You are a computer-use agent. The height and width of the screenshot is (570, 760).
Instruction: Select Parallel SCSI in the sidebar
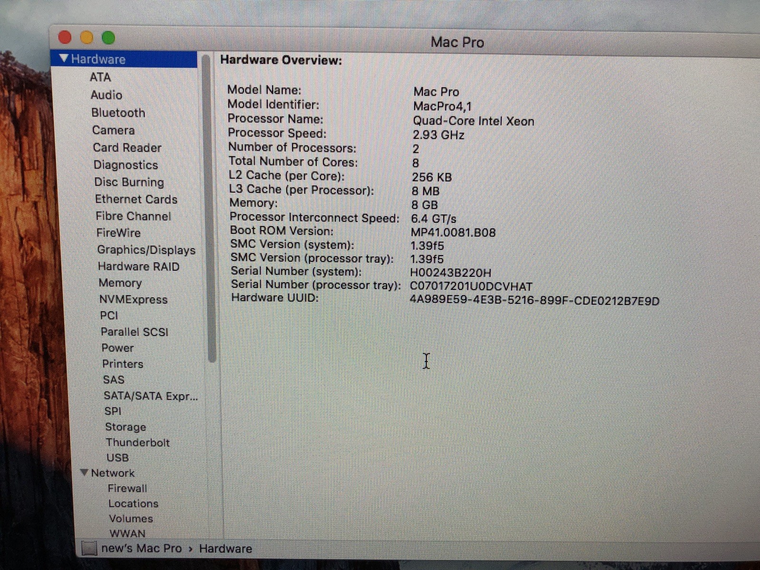click(x=134, y=332)
